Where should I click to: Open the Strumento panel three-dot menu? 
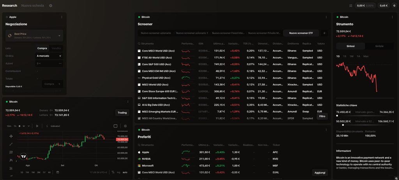pos(392,17)
